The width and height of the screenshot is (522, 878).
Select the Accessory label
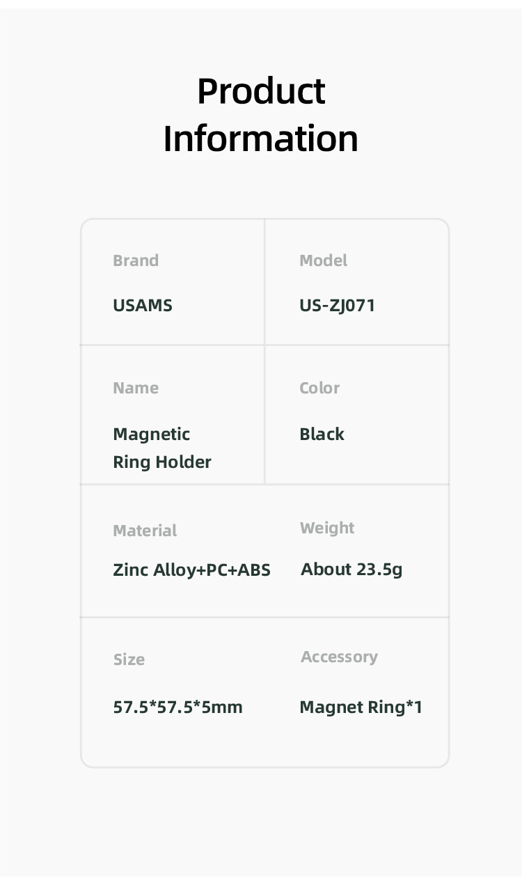(339, 657)
